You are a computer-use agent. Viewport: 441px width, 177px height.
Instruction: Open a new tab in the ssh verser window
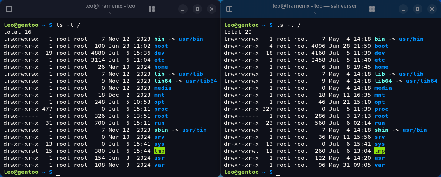[229, 9]
